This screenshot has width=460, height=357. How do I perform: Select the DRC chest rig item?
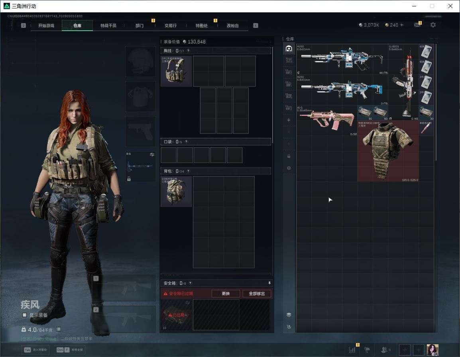176,71
